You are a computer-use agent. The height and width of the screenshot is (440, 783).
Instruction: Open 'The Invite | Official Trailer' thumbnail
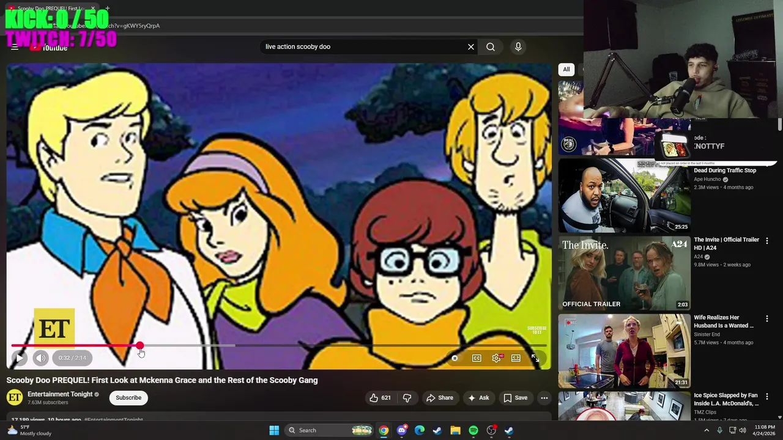tap(624, 273)
